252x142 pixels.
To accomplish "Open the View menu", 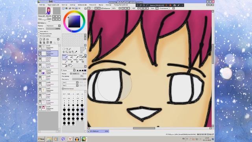I will pyautogui.click(x=101, y=5).
